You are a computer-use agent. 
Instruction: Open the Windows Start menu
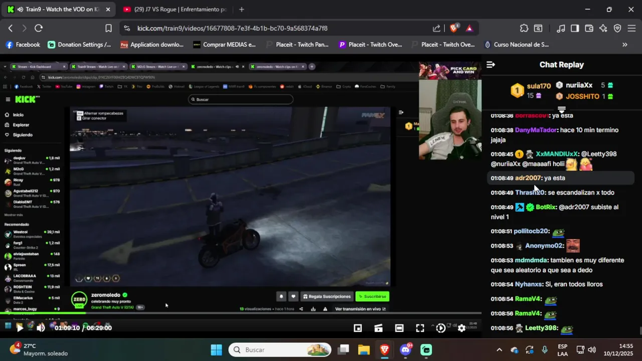click(x=216, y=349)
